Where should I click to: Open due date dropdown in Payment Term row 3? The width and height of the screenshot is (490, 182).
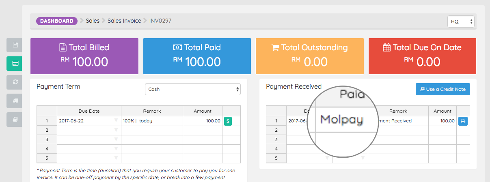point(116,139)
